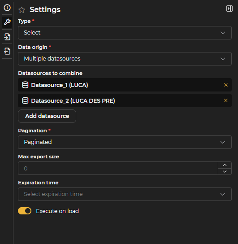Collapse the panel using top-right icon
This screenshot has height=244, width=238.
click(x=229, y=9)
